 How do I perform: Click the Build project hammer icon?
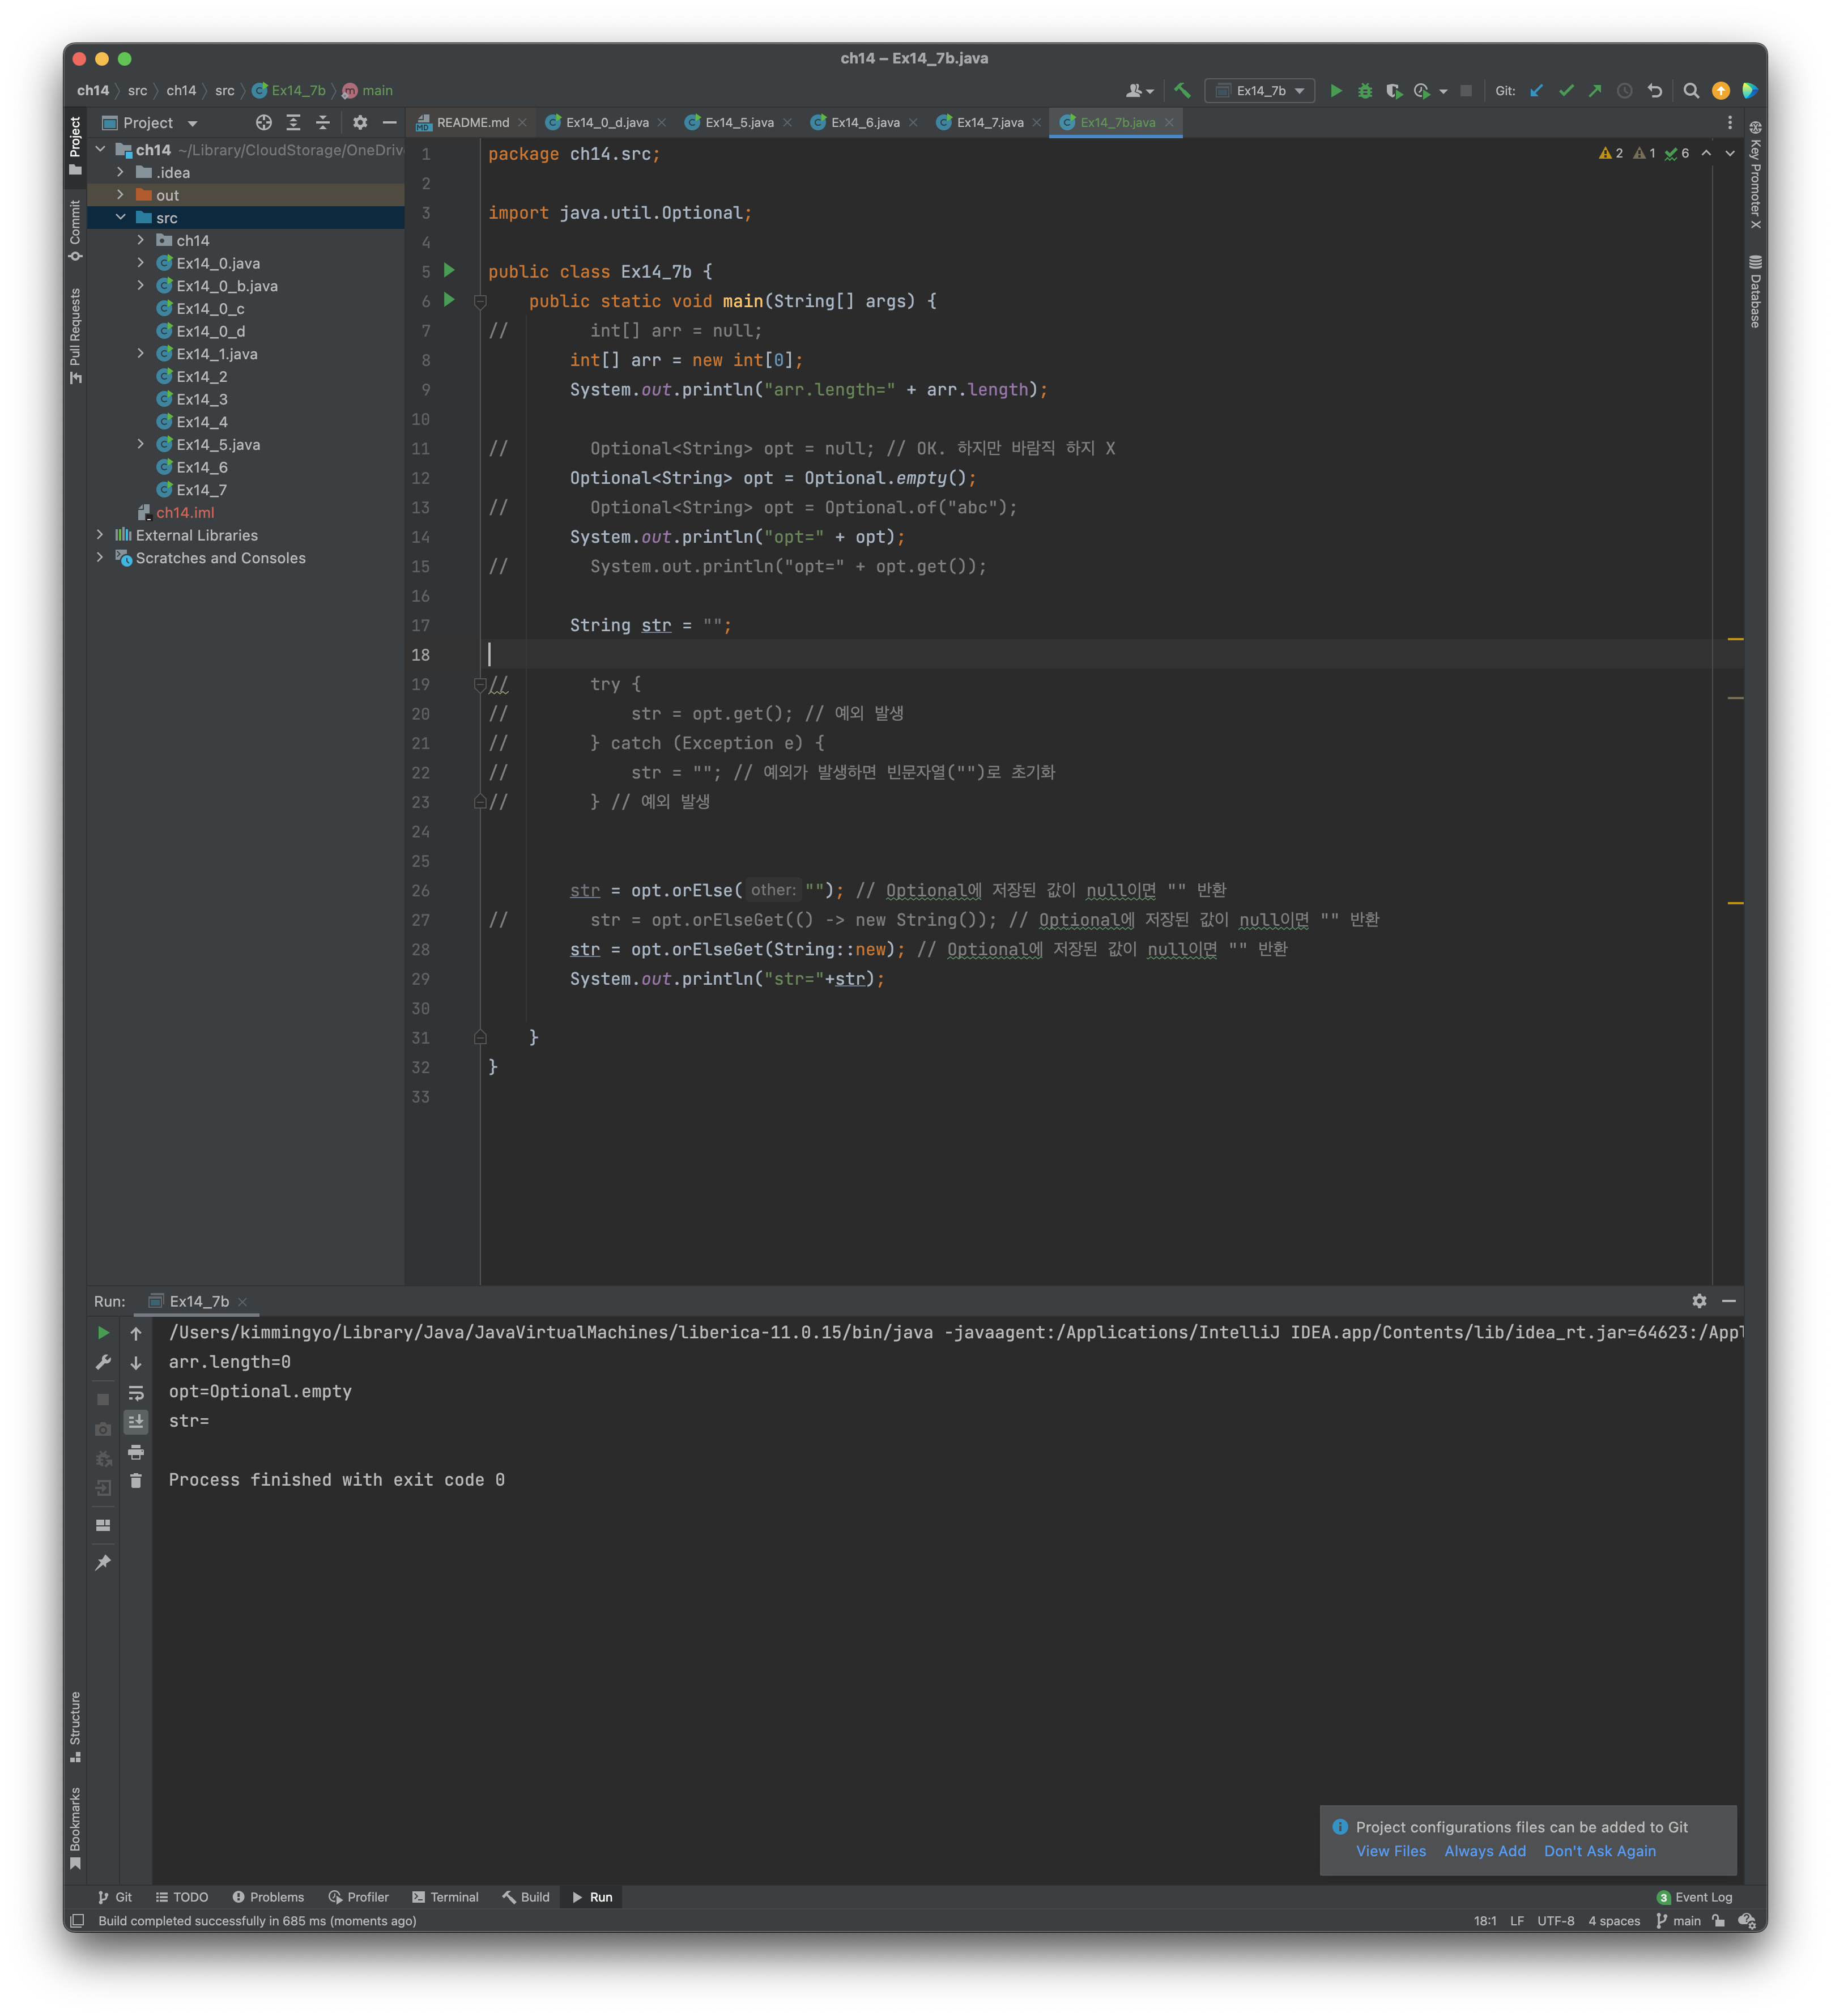click(1182, 91)
